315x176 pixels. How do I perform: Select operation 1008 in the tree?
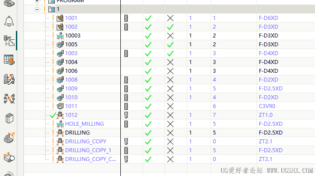pyautogui.click(x=71, y=80)
